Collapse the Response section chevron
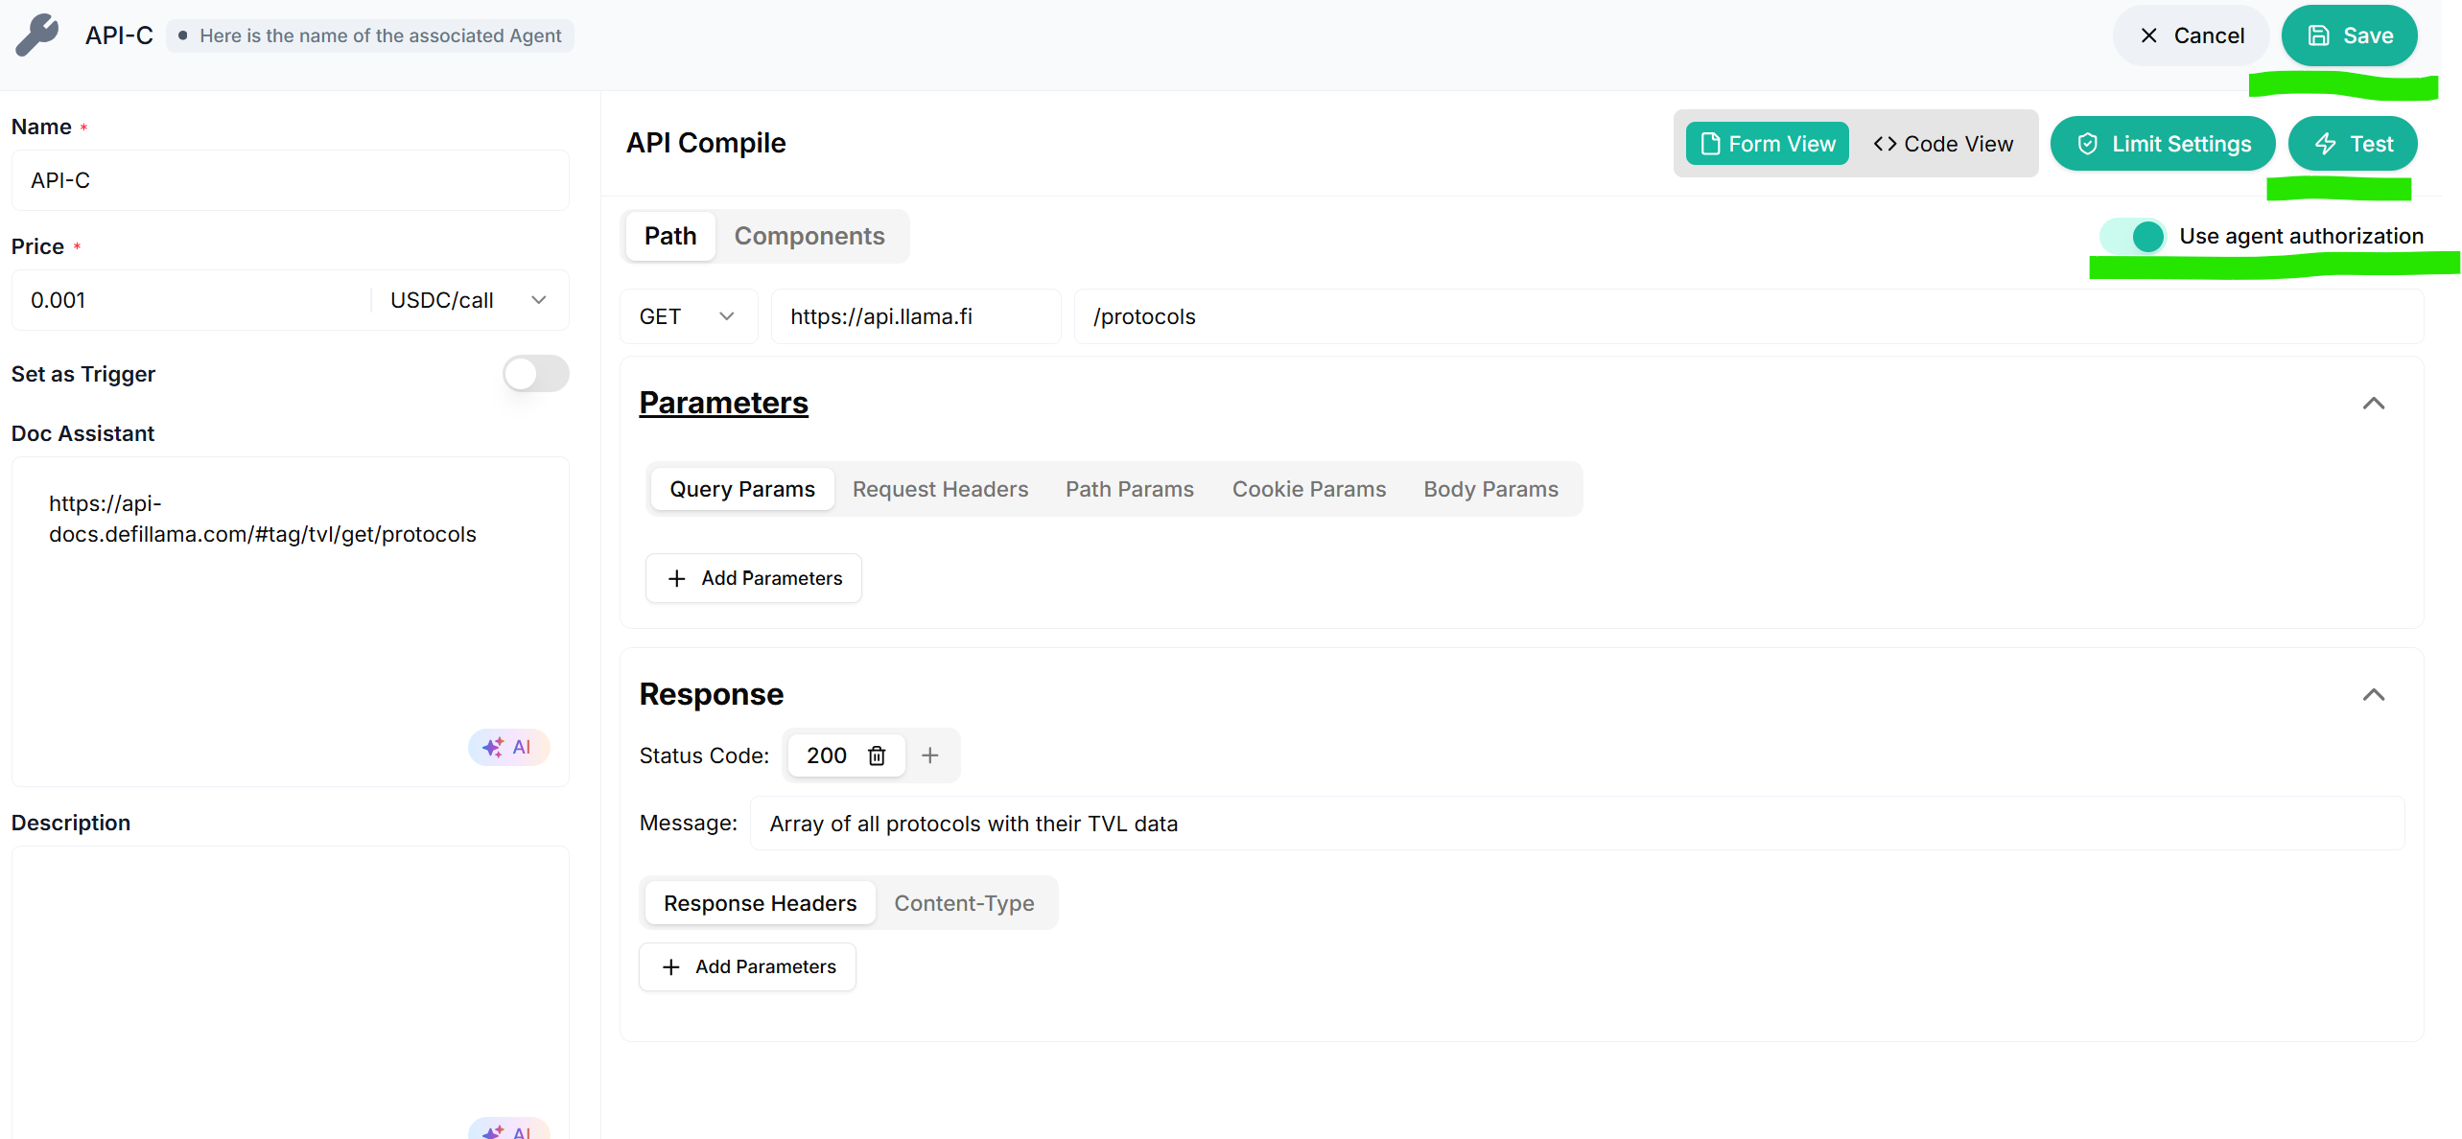This screenshot has width=2462, height=1139. coord(2373,695)
